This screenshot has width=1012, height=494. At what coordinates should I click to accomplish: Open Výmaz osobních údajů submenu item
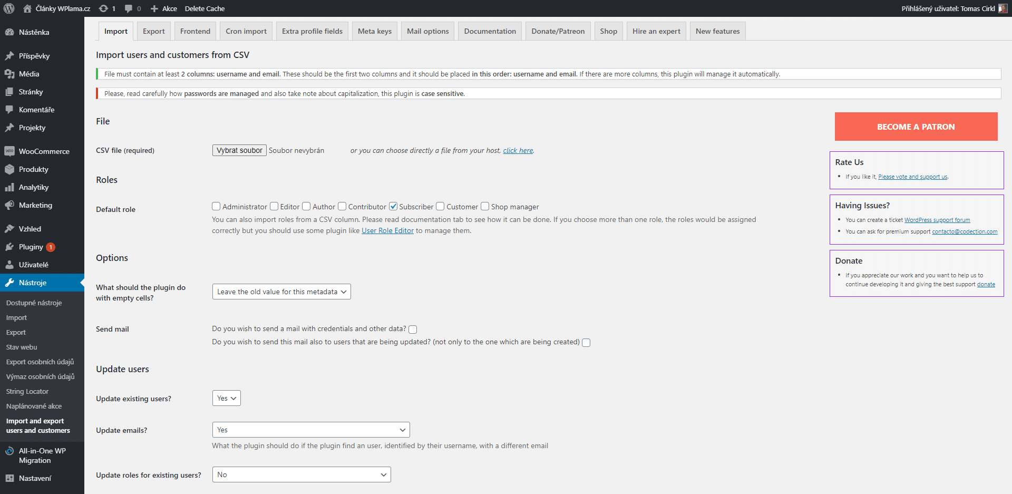(41, 376)
